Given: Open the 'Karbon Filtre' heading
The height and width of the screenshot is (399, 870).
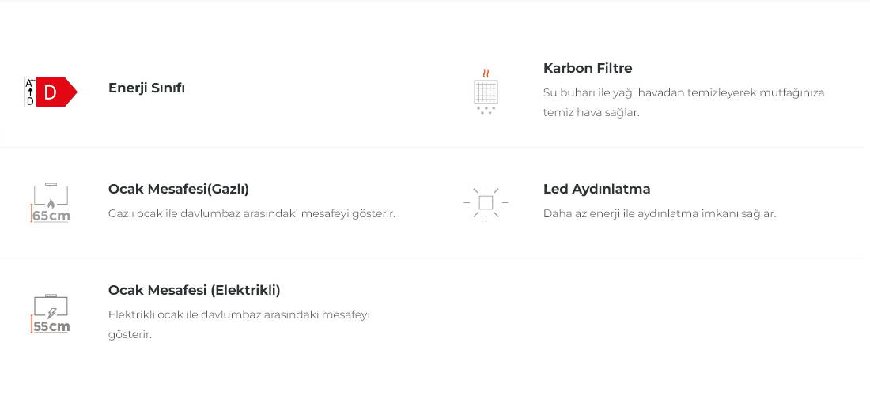Looking at the screenshot, I should tap(588, 68).
